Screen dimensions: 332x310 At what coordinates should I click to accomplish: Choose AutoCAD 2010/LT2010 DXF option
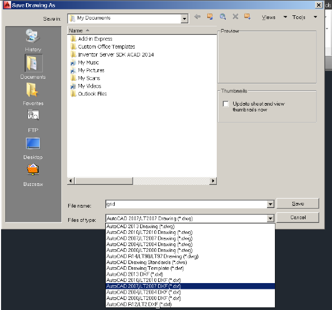[x=190, y=280]
